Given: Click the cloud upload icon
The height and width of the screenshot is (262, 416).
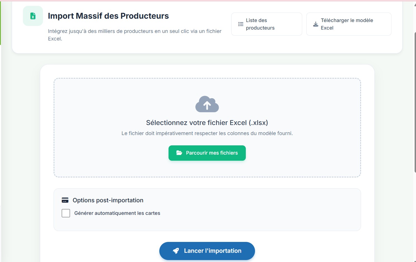Looking at the screenshot, I should pyautogui.click(x=207, y=104).
